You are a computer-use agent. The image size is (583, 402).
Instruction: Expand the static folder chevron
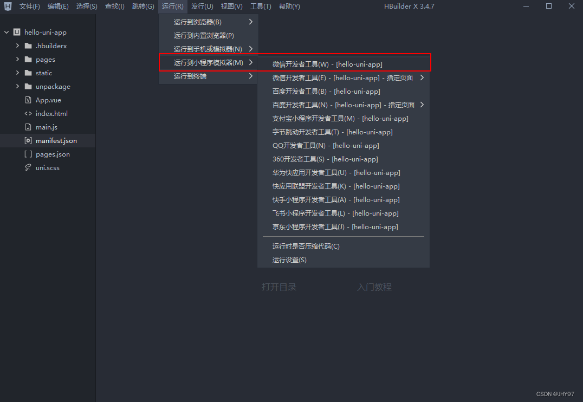[x=17, y=73]
